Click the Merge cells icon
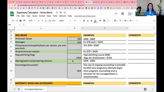 point(108,21)
